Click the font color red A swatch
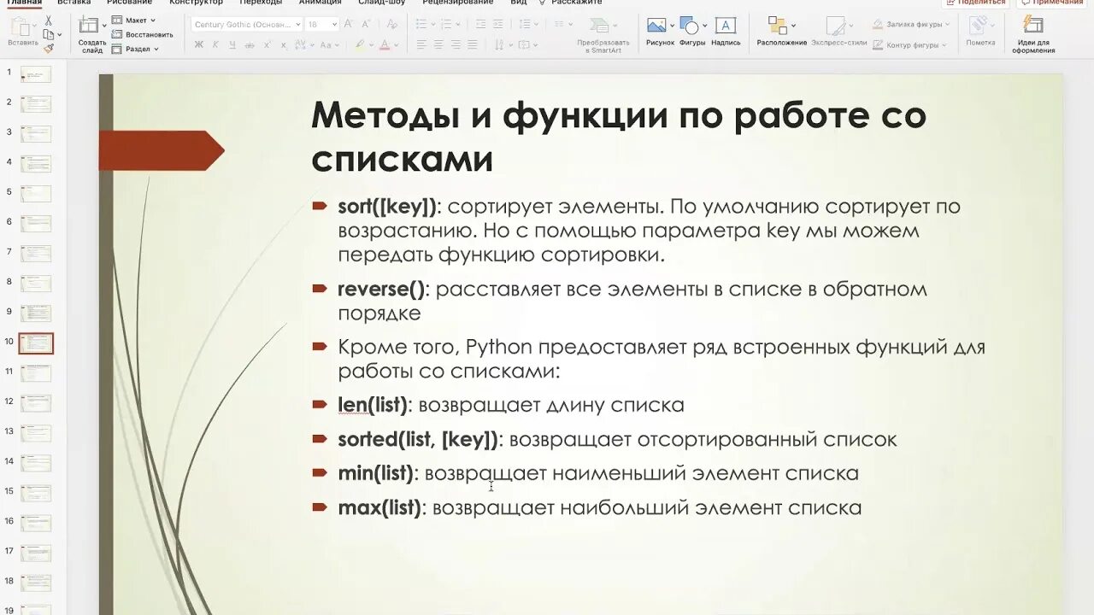The width and height of the screenshot is (1094, 615). 385,44
